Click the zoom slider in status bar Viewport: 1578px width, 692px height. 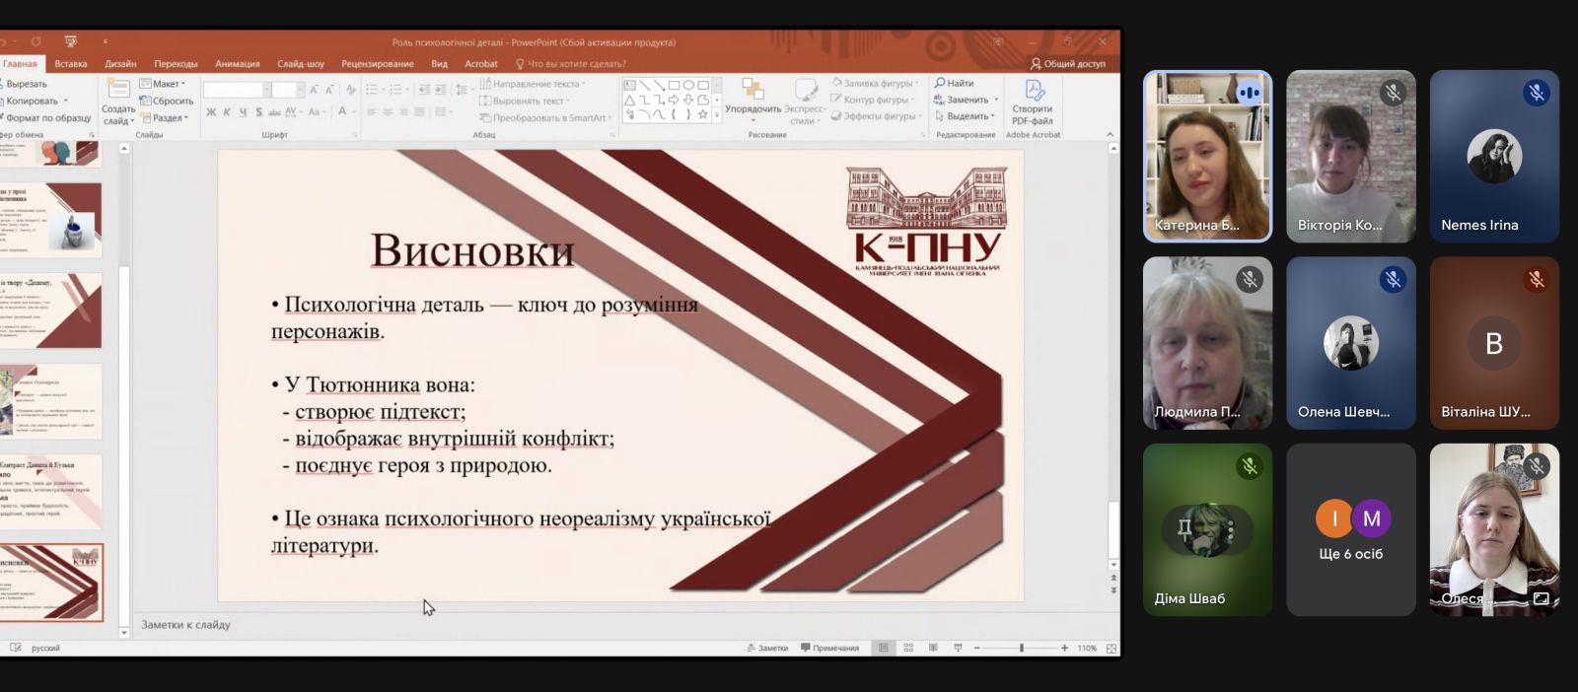pyautogui.click(x=1021, y=648)
